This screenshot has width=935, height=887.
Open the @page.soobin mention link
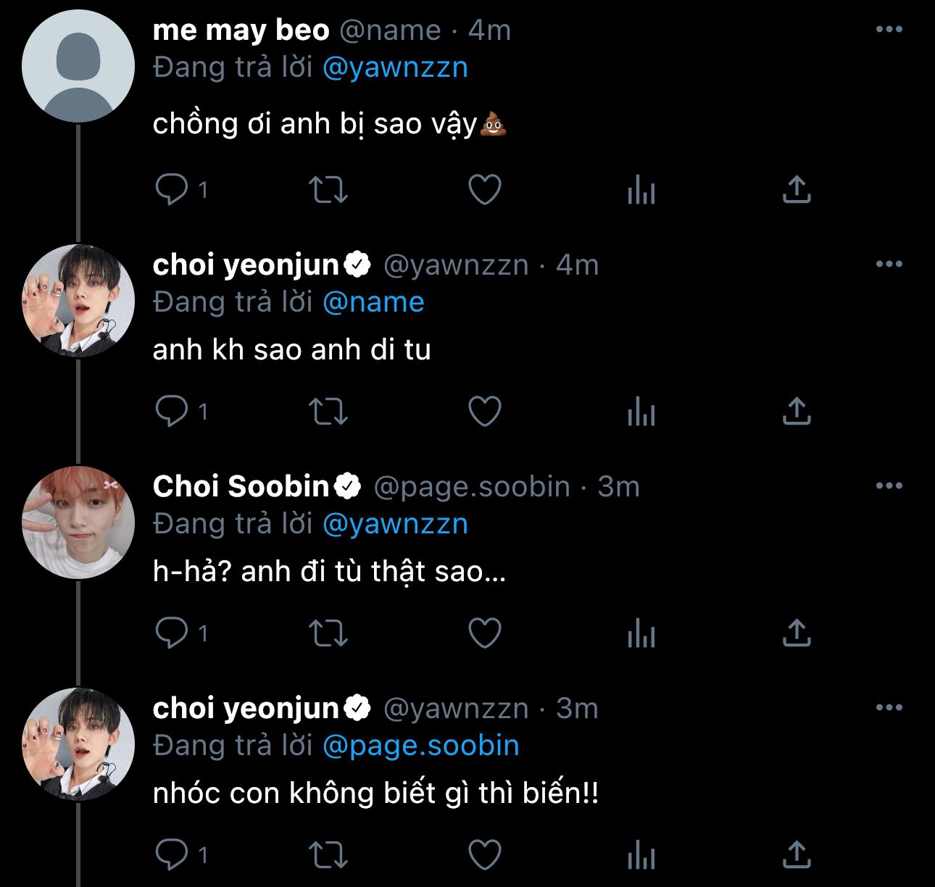pyautogui.click(x=420, y=746)
